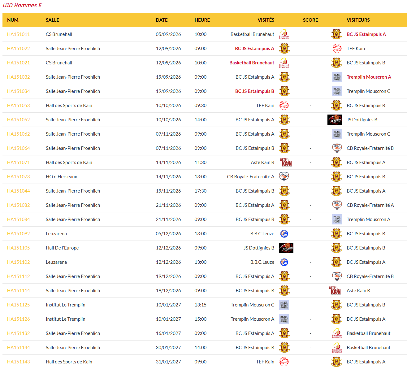This screenshot has width=407, height=369.
Task: Click date 19/11/2026 cell
Action: pyautogui.click(x=168, y=191)
